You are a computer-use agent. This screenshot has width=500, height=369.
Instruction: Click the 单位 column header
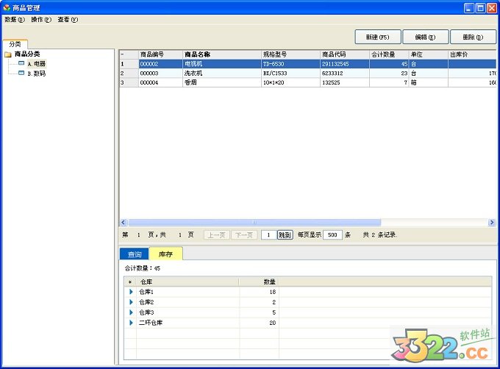coord(428,54)
